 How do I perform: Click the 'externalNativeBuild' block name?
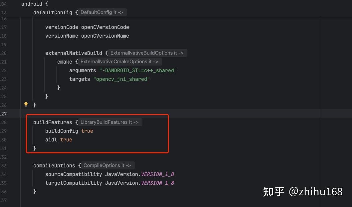coord(74,53)
